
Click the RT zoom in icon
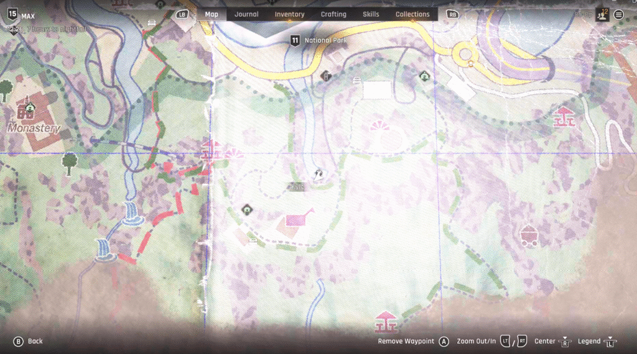tap(522, 340)
